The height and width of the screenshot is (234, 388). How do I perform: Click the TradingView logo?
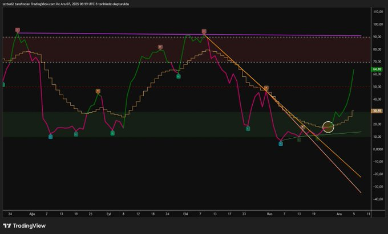[x=24, y=225]
